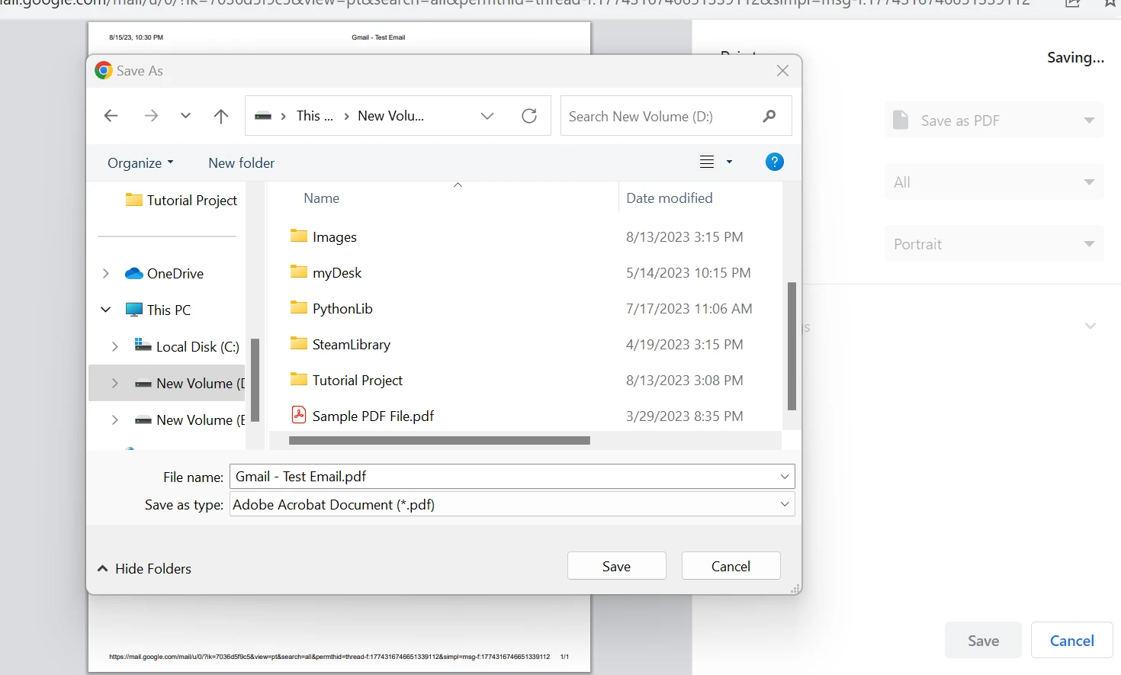This screenshot has height=675, width=1121.
Task: Focus the Search New Volume (D:) field
Action: point(676,116)
